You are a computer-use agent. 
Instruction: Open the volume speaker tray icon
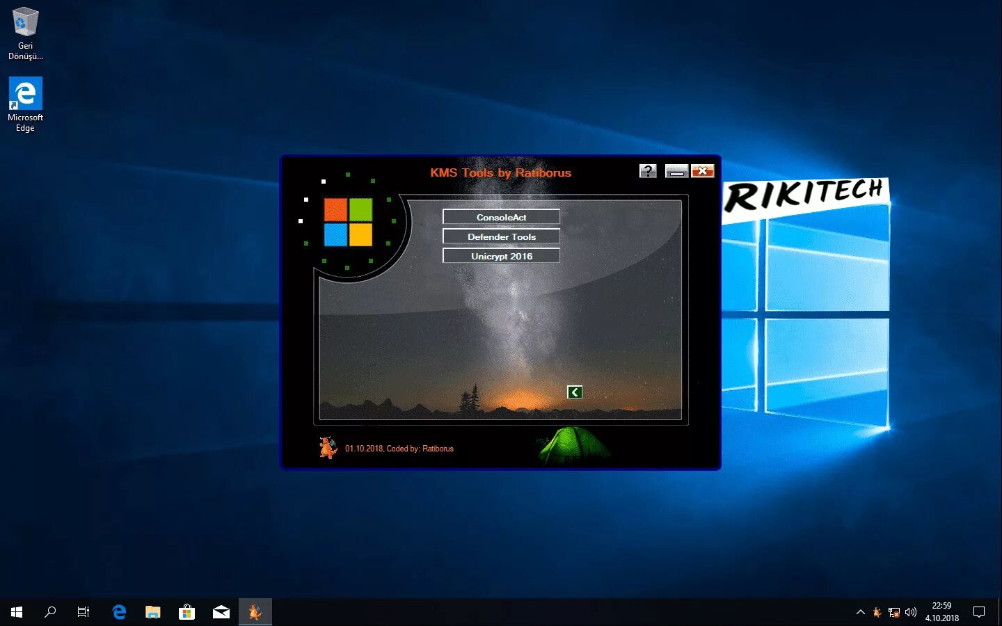click(911, 613)
